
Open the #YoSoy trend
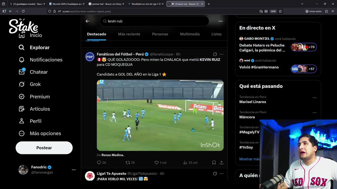coord(246,148)
